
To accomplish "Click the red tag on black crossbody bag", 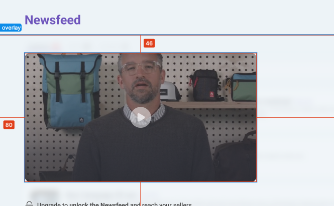I will (211, 94).
